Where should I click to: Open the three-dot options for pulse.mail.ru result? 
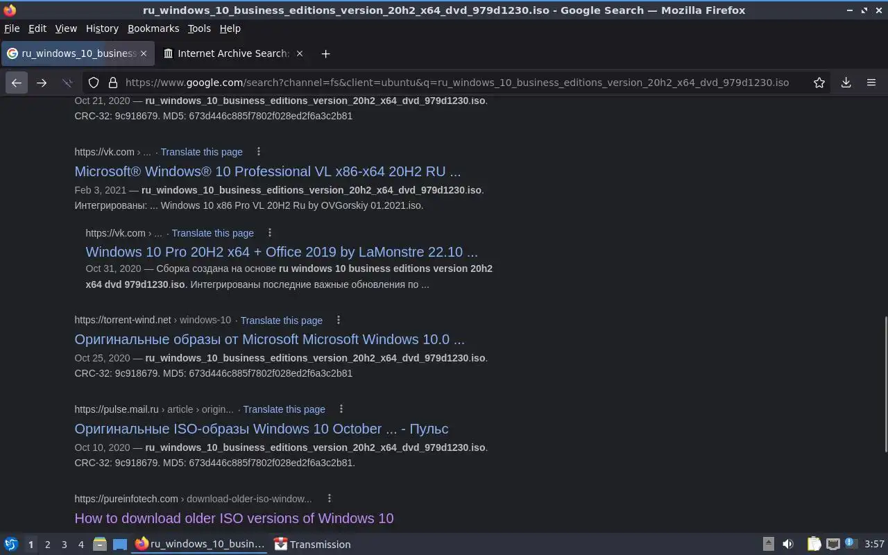[x=341, y=409]
